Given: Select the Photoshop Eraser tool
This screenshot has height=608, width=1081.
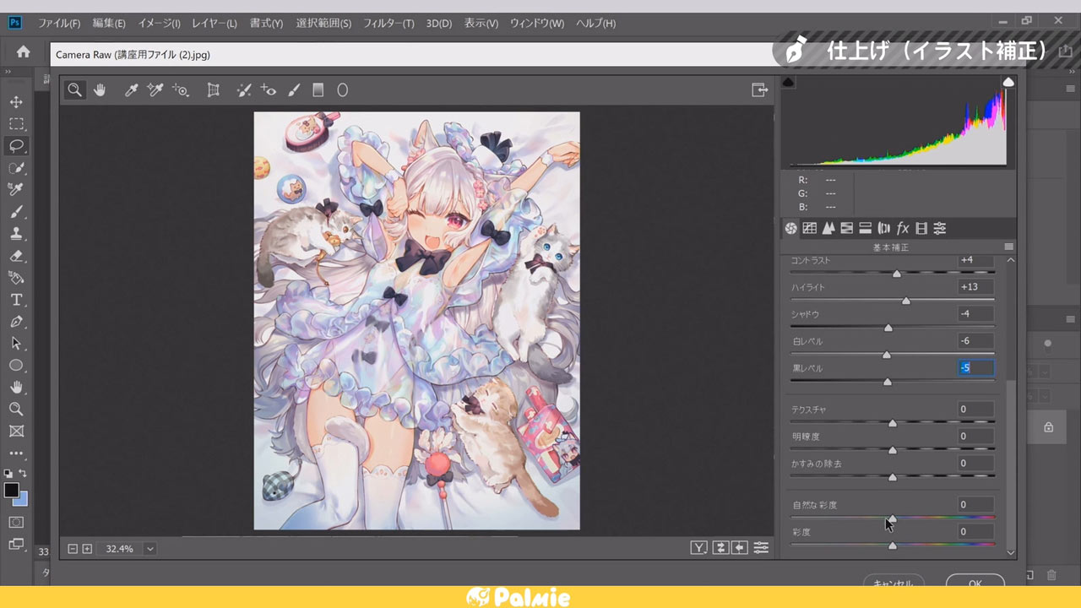Looking at the screenshot, I should (16, 256).
